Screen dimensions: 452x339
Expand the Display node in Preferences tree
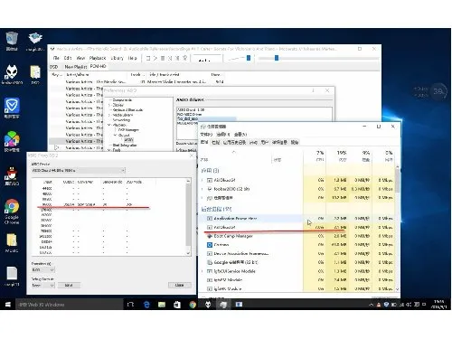click(109, 105)
